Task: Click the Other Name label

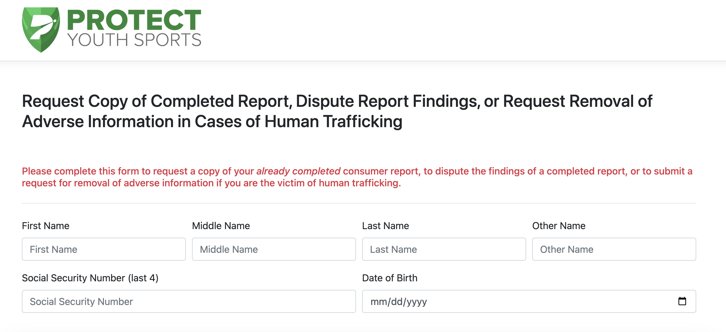Action: click(559, 226)
